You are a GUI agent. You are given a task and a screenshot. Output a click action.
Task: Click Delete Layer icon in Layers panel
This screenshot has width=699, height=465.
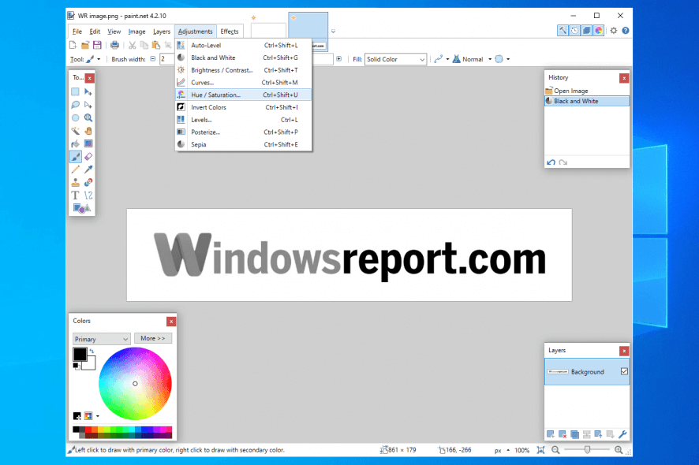point(563,434)
